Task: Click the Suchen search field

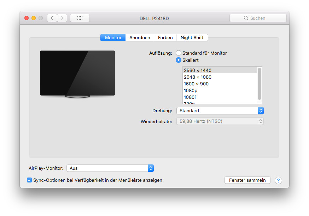Action: click(x=258, y=18)
